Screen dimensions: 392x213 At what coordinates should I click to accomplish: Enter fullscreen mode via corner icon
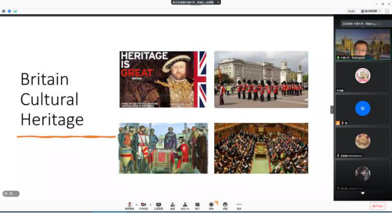(x=387, y=11)
